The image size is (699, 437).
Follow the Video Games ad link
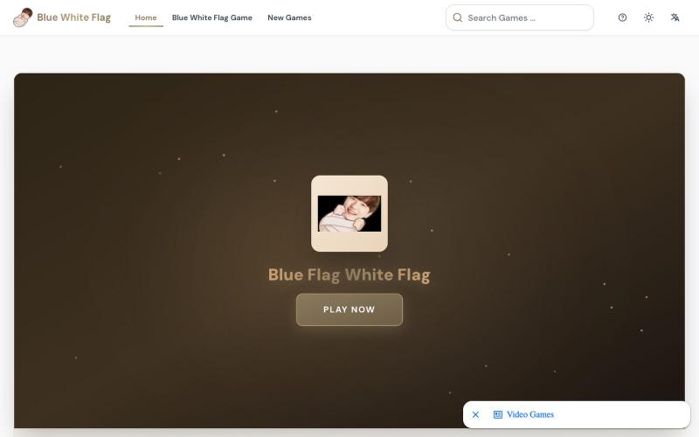530,414
